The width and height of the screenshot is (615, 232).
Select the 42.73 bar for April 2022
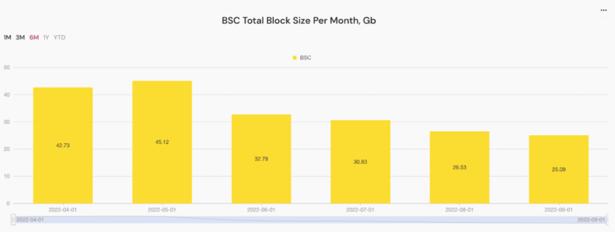(63, 145)
